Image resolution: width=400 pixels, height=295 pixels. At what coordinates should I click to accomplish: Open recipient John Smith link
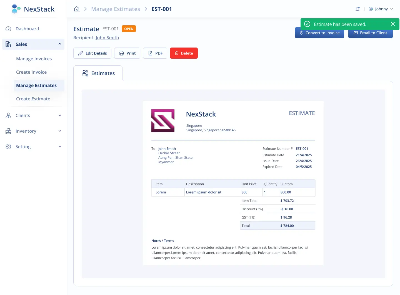coord(107,38)
